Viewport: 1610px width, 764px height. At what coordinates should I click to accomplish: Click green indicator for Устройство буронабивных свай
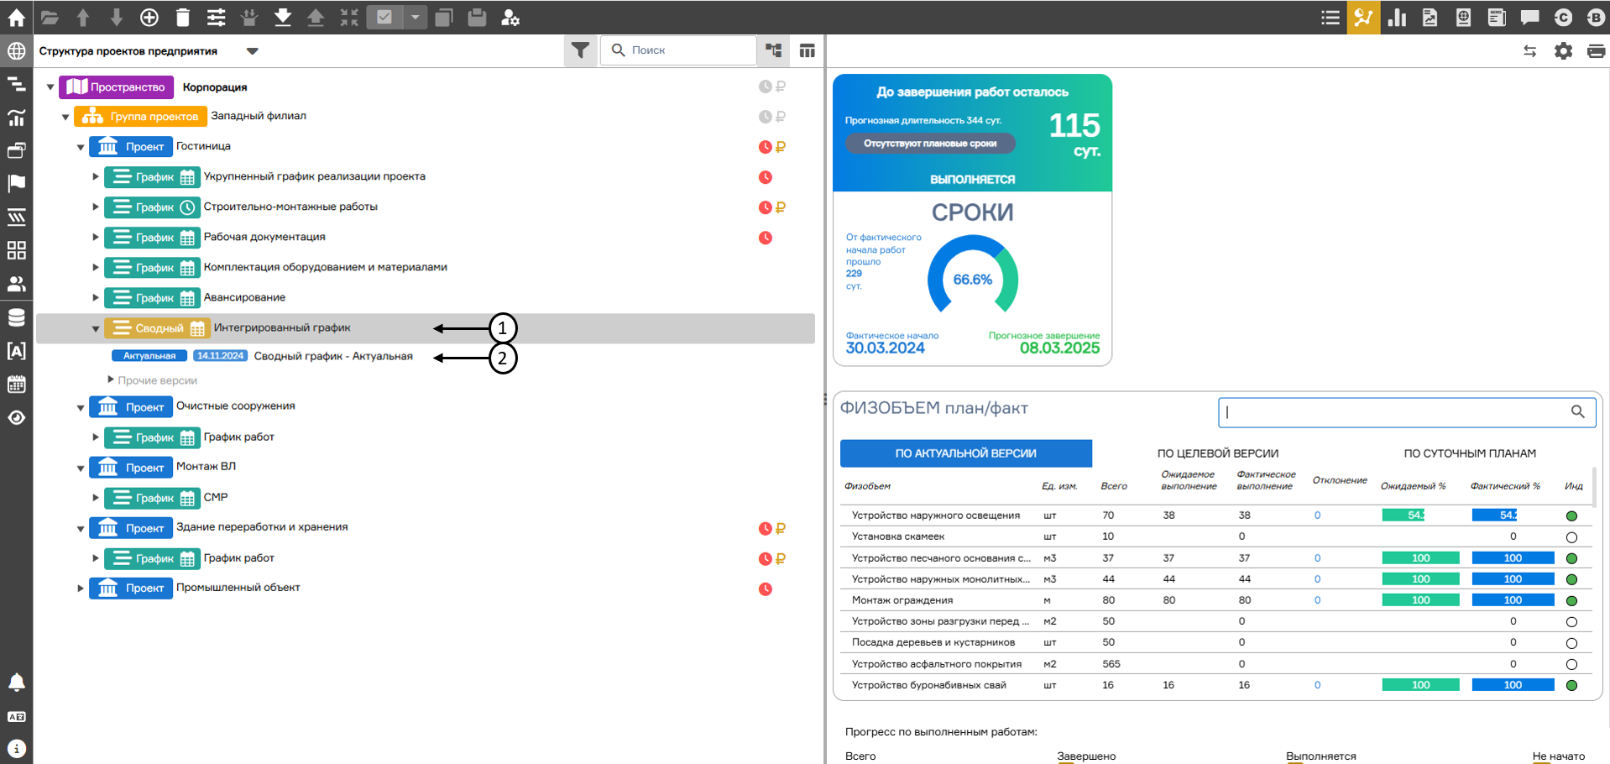tap(1571, 685)
